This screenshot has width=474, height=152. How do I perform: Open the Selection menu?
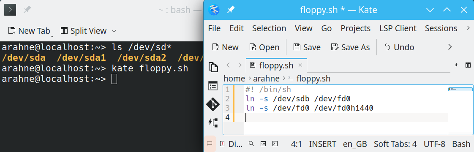pos(269,28)
